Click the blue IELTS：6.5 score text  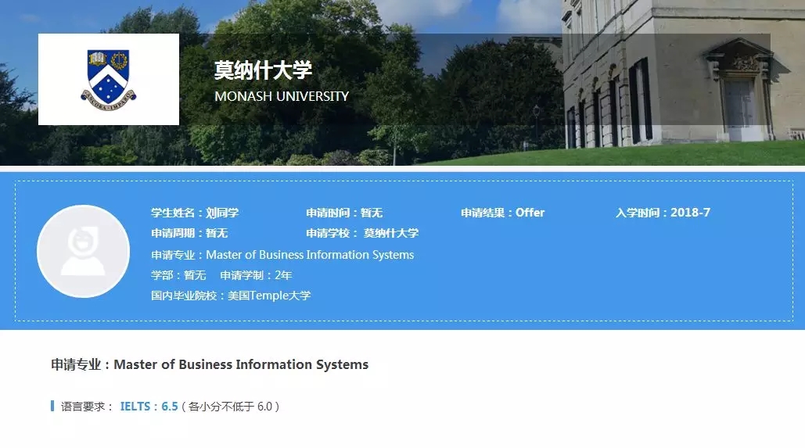[149, 407]
